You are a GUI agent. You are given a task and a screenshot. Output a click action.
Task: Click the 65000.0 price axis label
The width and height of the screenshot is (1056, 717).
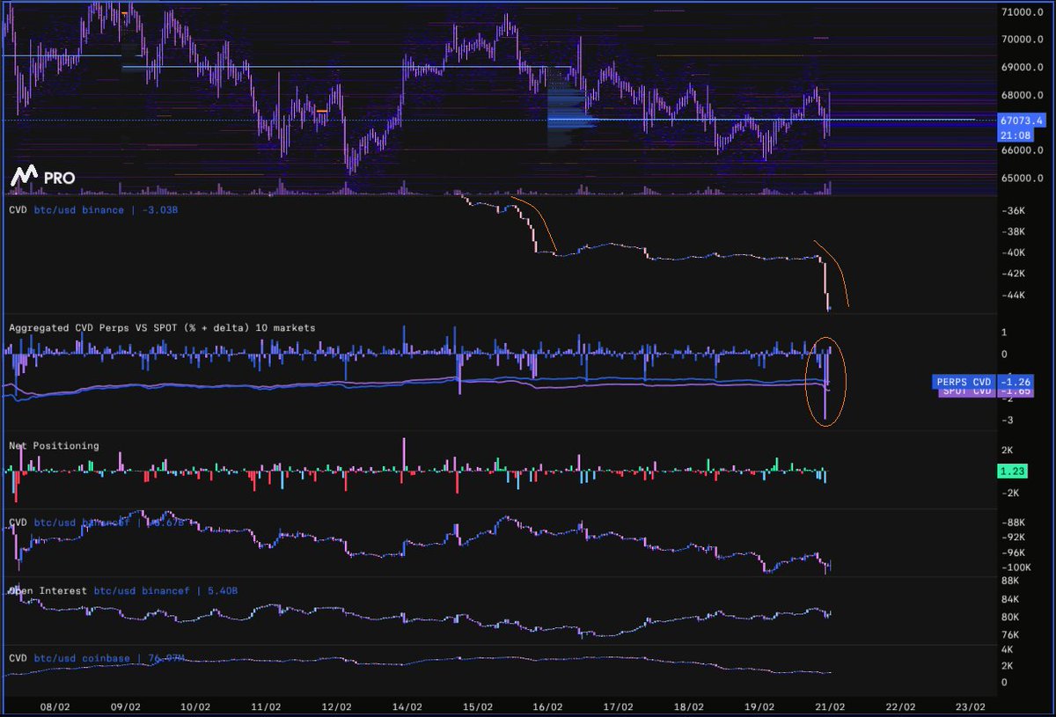coord(1023,179)
